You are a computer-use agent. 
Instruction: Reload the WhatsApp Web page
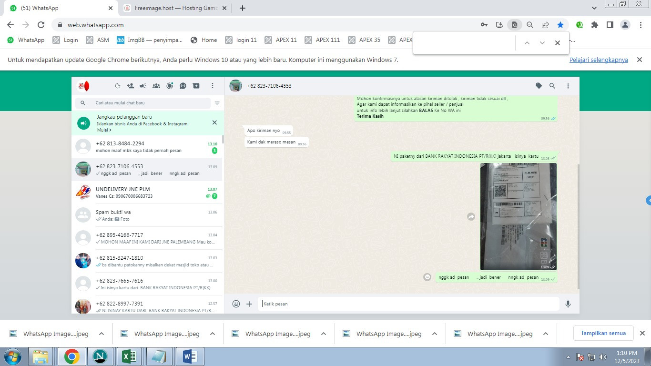[x=41, y=25]
